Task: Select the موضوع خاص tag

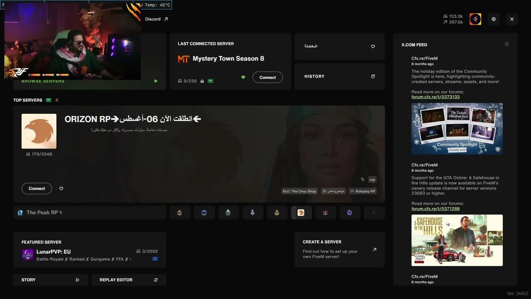Action: click(334, 191)
